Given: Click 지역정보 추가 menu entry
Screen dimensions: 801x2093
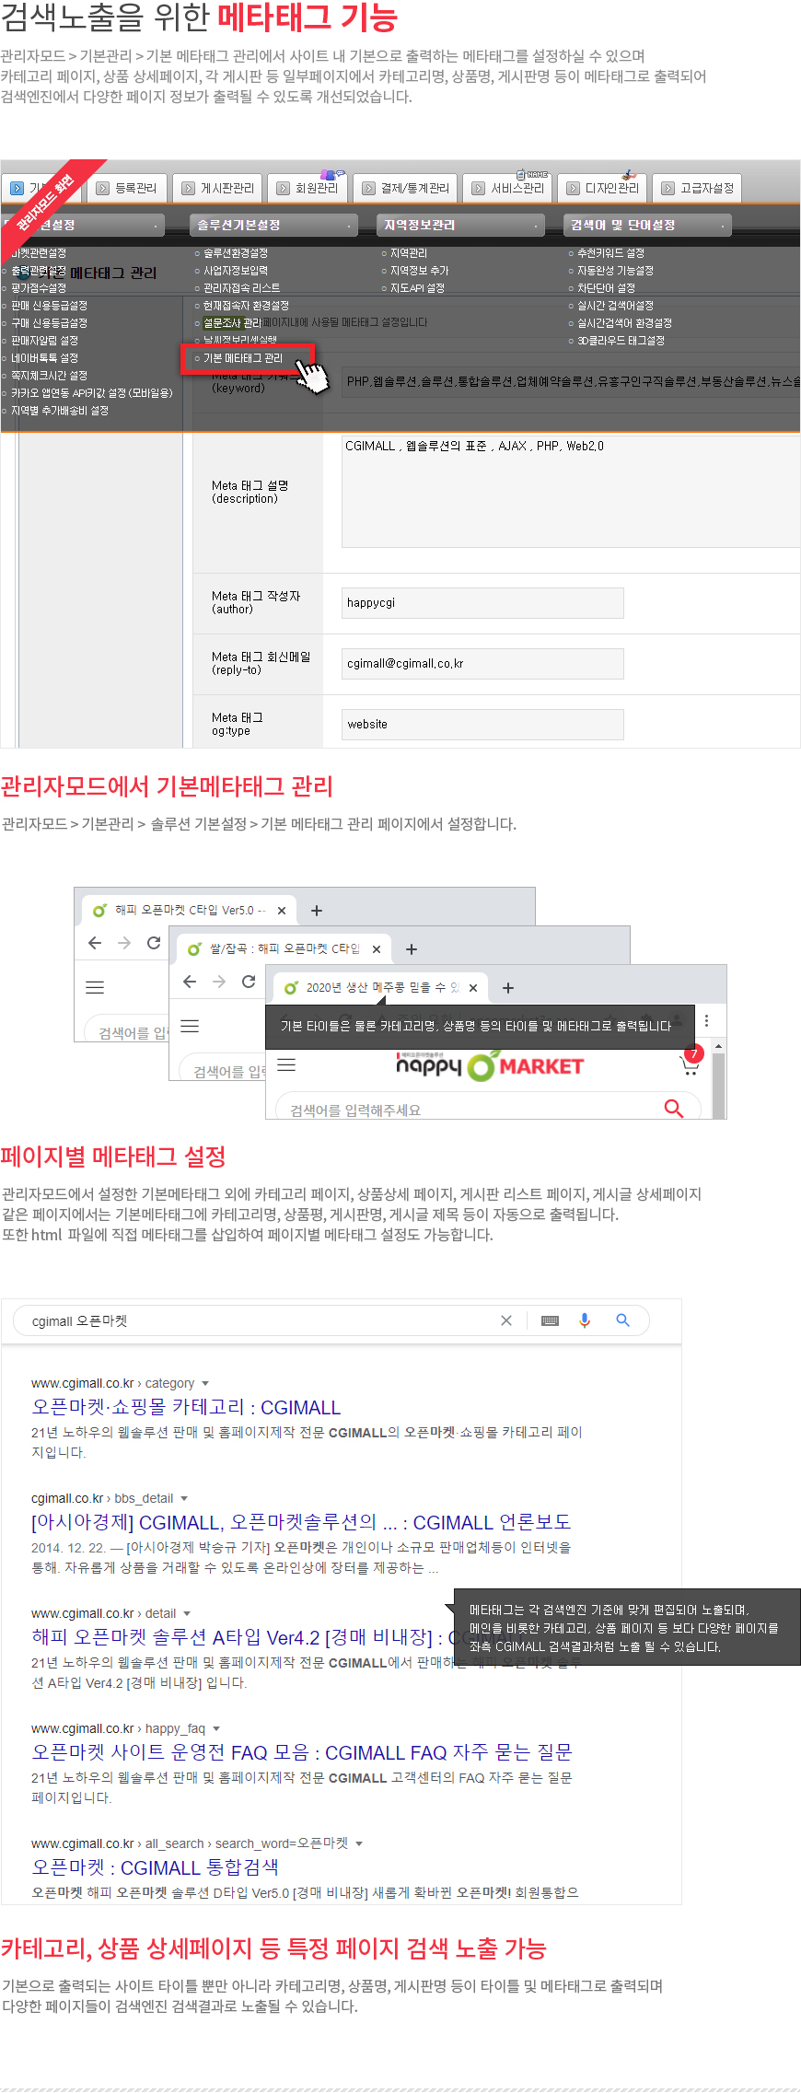Looking at the screenshot, I should click(419, 271).
